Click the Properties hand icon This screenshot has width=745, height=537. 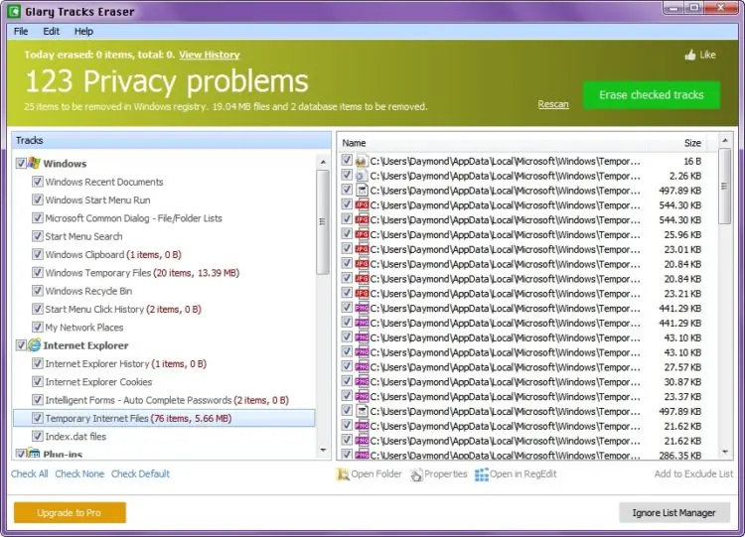[x=416, y=473]
